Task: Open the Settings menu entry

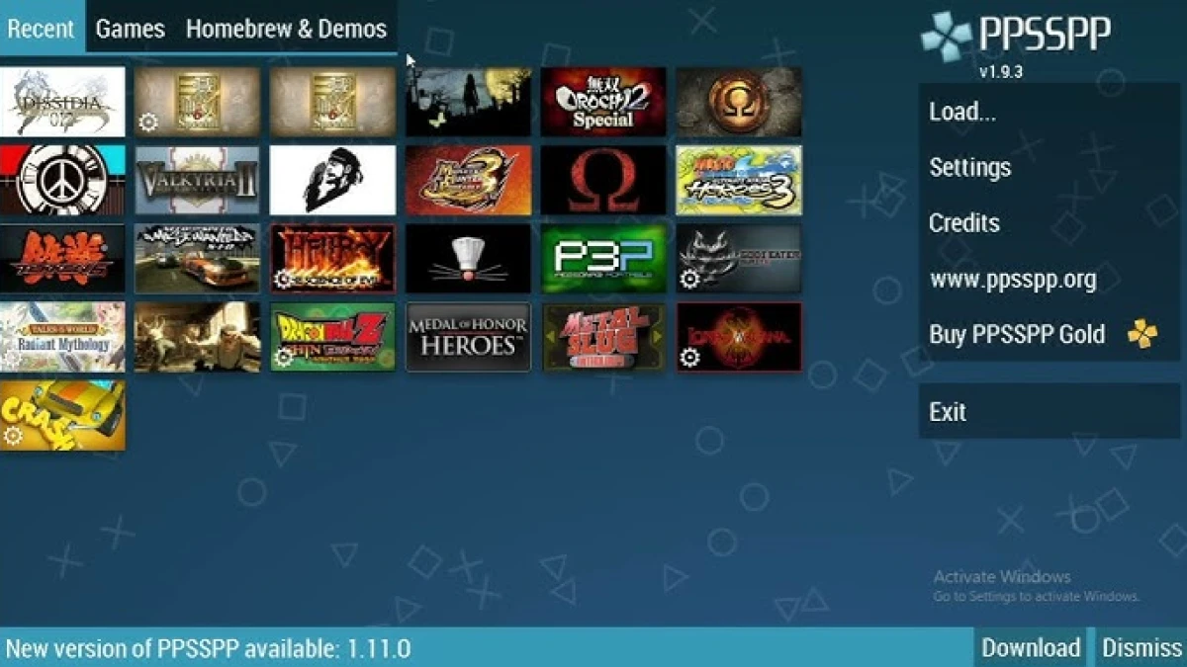Action: coord(1050,167)
